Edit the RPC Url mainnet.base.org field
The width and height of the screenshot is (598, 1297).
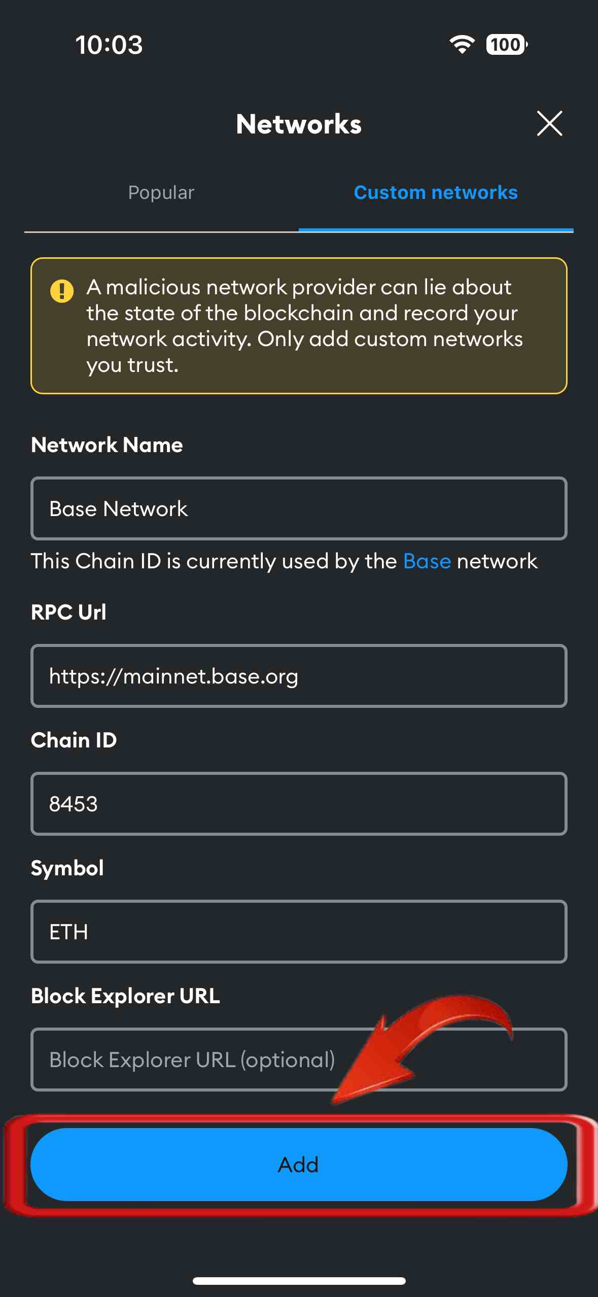tap(299, 676)
